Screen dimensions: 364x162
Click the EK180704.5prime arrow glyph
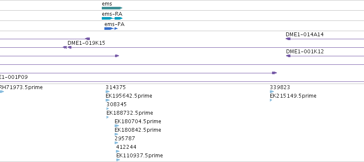117,126
